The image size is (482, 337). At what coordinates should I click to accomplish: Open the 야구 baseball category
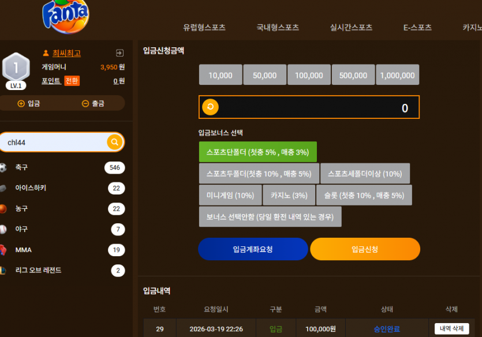[x=62, y=229]
